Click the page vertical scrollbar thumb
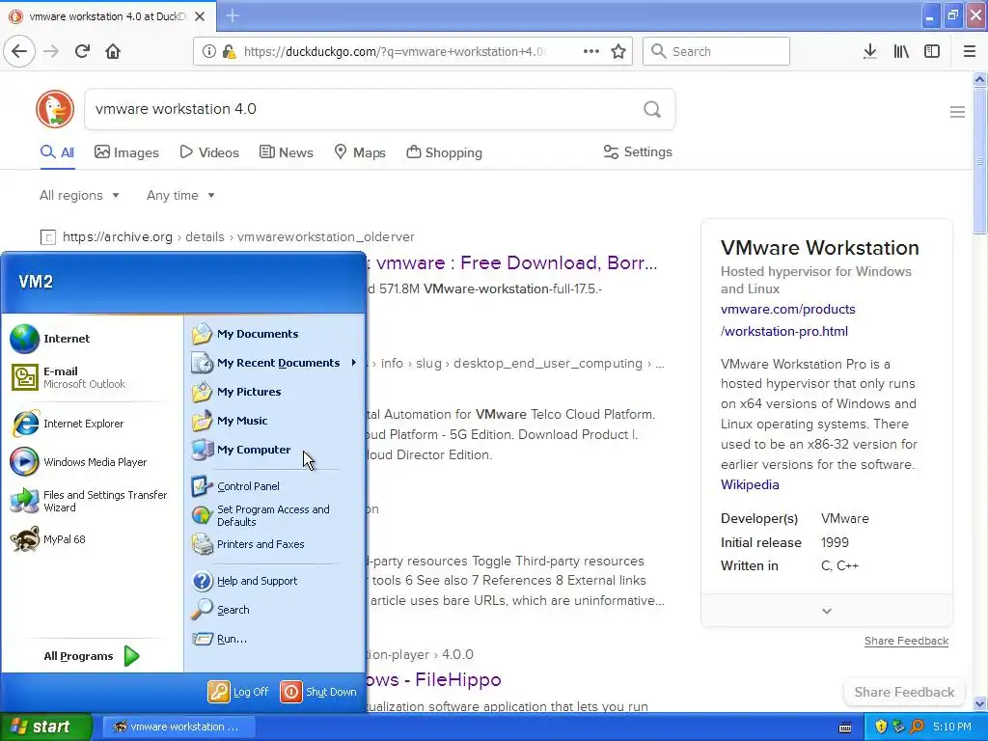Image resolution: width=988 pixels, height=741 pixels. [980, 161]
